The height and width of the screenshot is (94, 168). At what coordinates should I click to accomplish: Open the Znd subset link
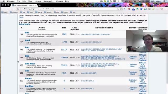click(x=27, y=71)
